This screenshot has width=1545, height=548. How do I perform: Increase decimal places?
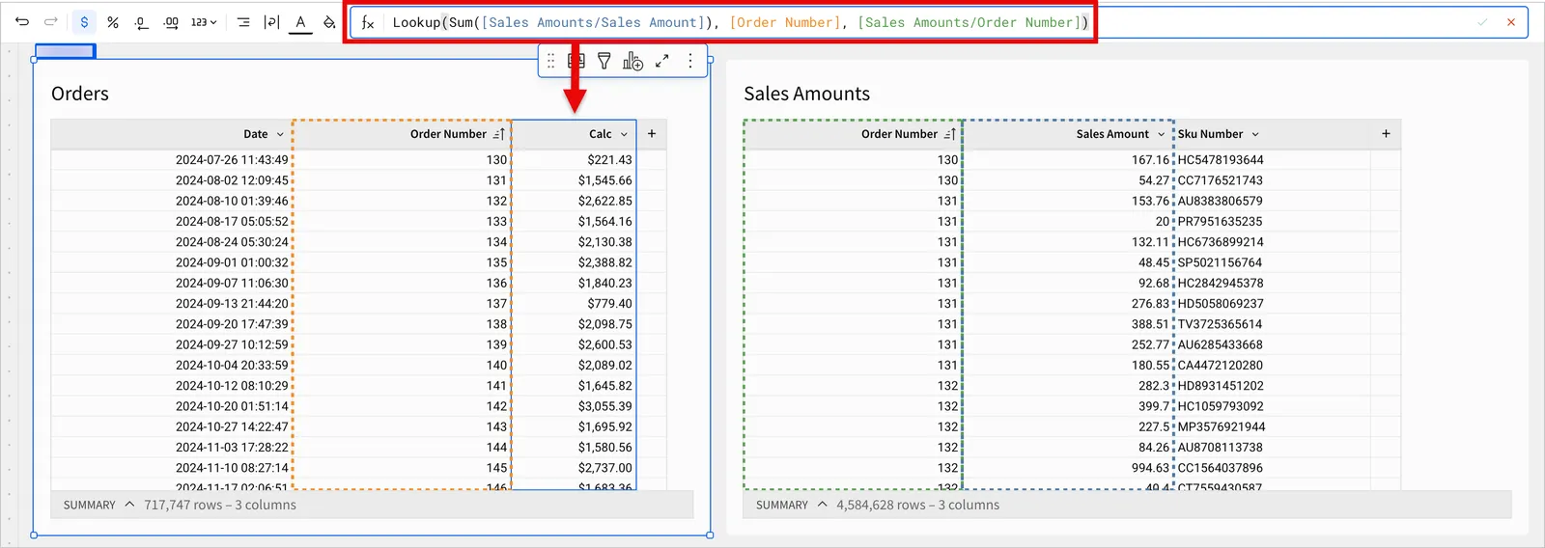click(x=171, y=22)
